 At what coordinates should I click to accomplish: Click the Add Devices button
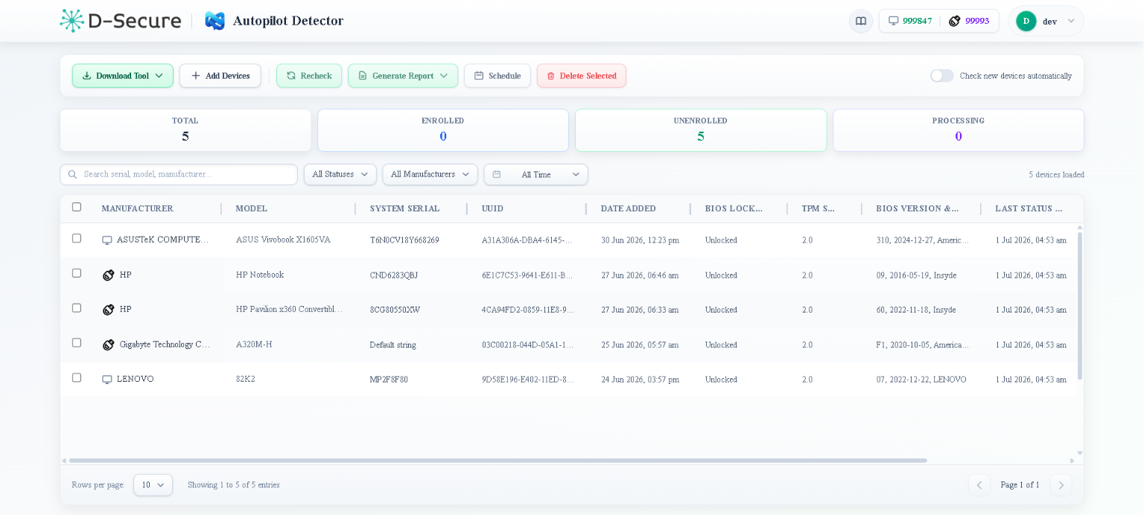click(x=220, y=76)
